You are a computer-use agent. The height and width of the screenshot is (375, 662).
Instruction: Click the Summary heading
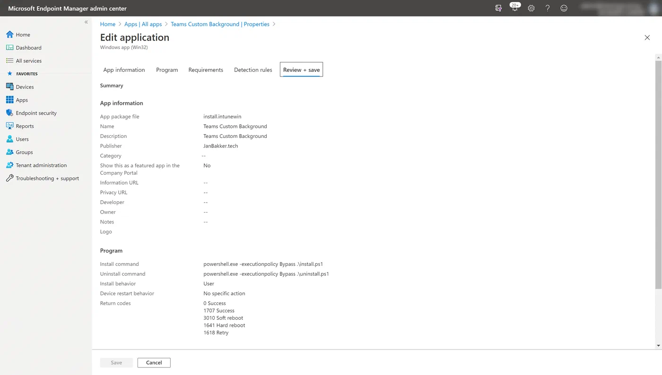tap(112, 85)
